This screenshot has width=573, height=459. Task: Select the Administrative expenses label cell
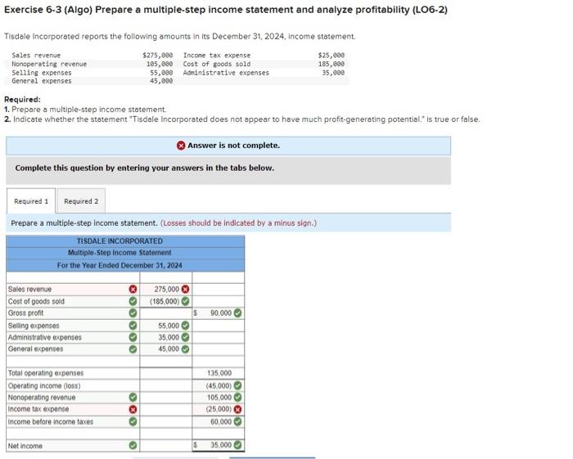pos(73,337)
